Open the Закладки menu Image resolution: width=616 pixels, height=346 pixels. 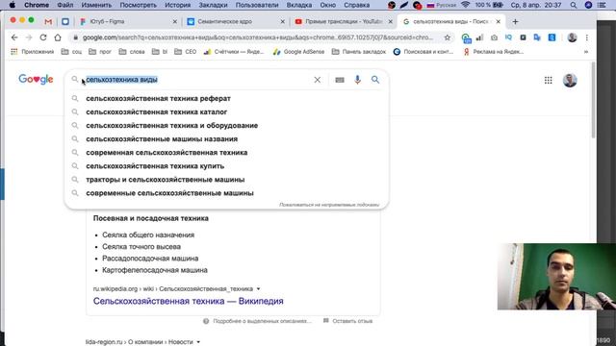pos(213,5)
